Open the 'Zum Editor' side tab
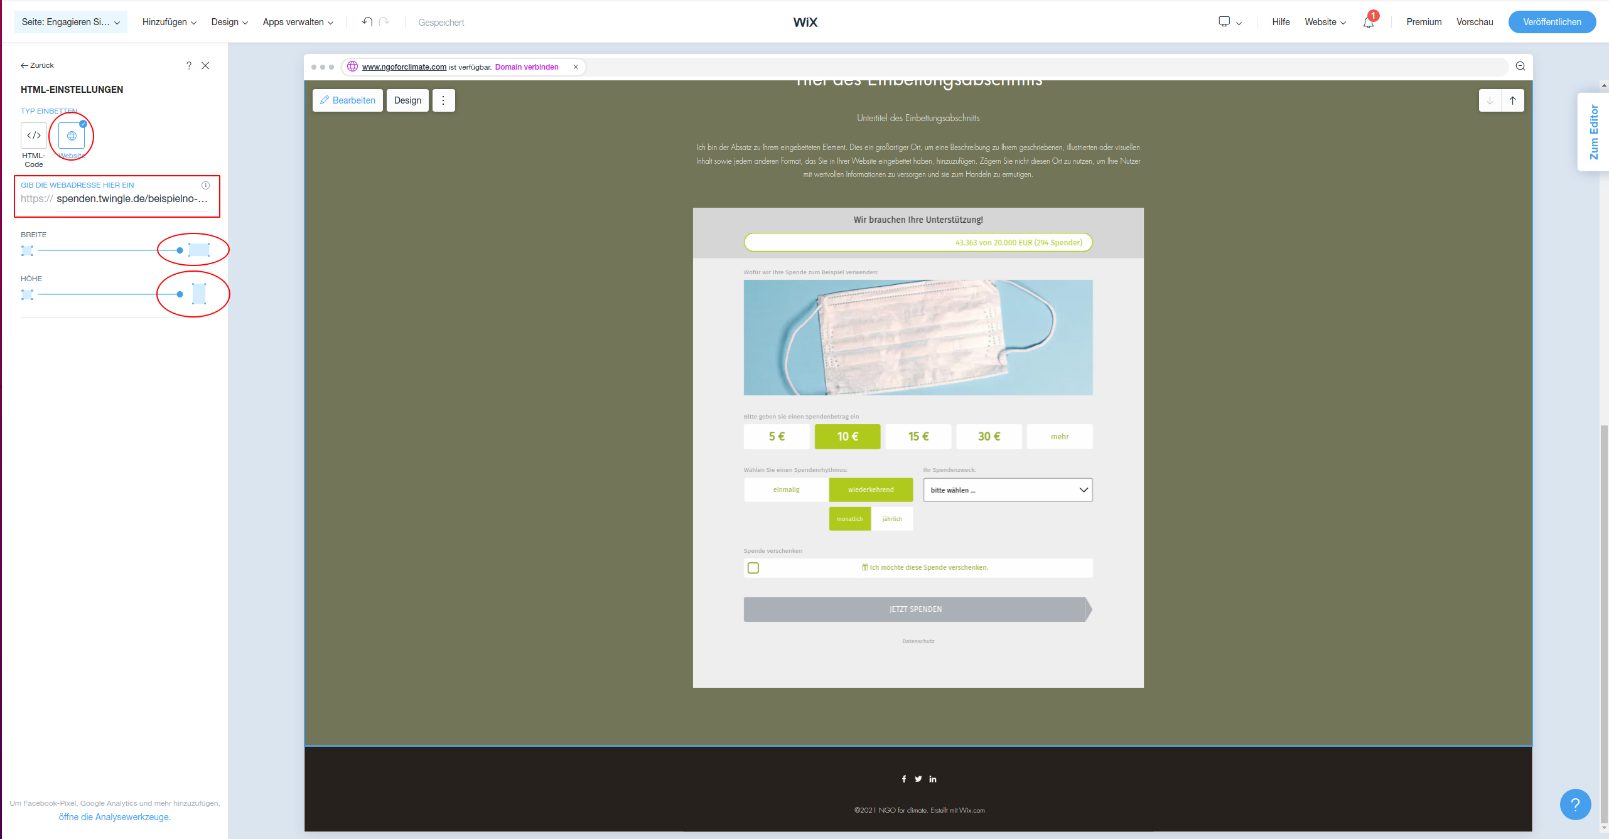 coord(1593,132)
